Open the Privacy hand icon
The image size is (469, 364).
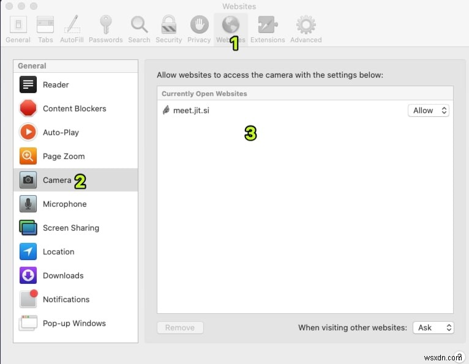click(x=199, y=24)
